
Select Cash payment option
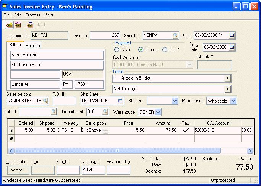coord(117,50)
